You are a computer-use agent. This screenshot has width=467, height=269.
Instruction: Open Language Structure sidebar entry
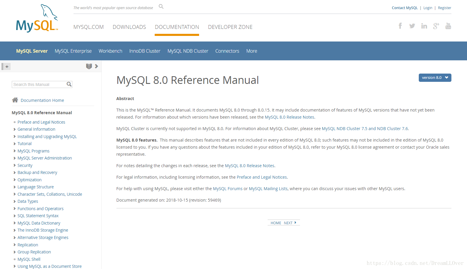click(x=36, y=187)
